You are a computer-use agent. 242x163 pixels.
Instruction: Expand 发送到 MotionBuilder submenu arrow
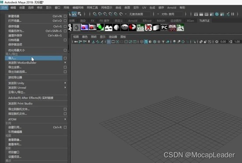65,62
